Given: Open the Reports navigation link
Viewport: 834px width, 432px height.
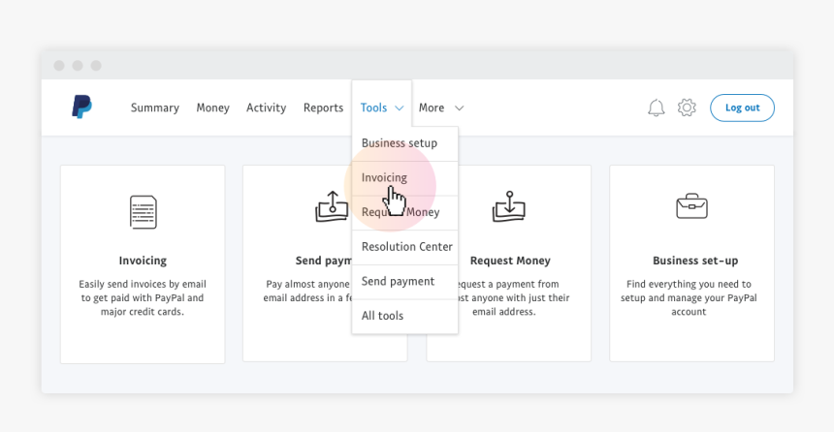Looking at the screenshot, I should pyautogui.click(x=323, y=108).
